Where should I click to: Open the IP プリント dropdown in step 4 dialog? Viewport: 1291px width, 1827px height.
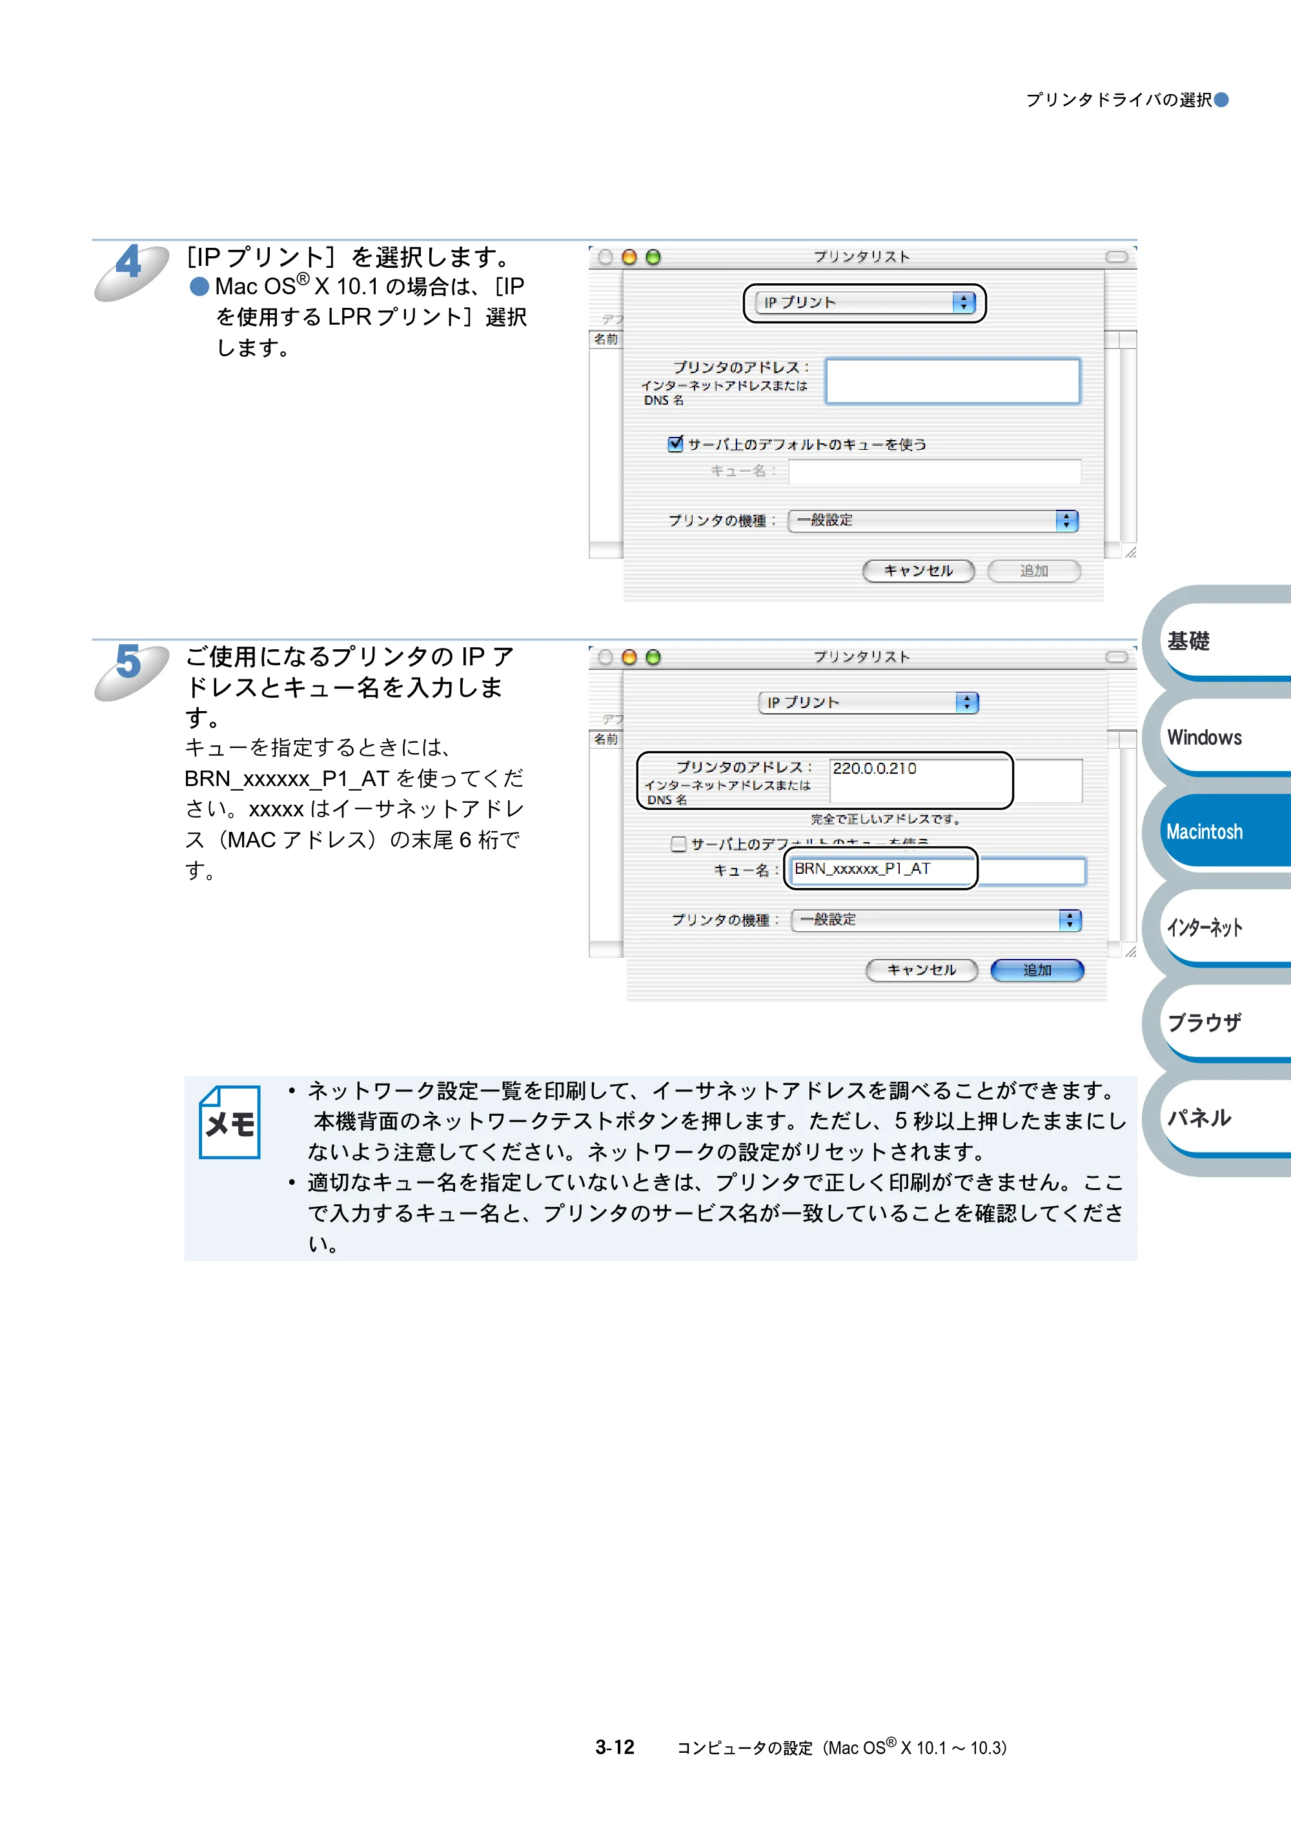(x=864, y=303)
